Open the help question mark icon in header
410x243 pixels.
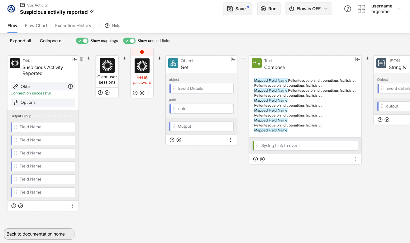348,9
